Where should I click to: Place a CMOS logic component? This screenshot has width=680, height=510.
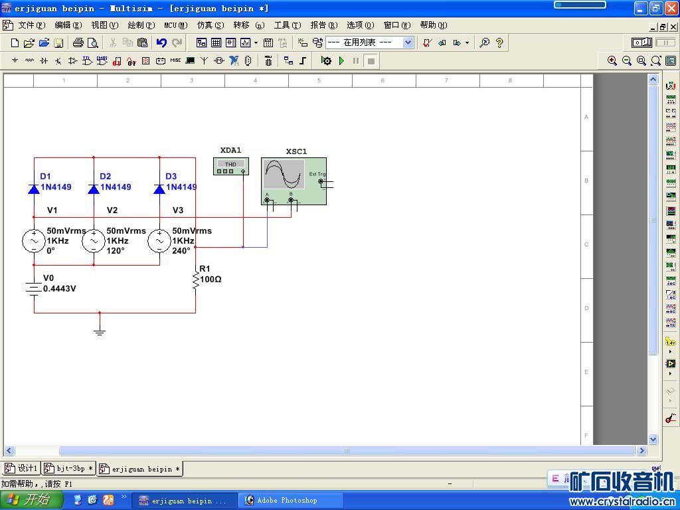(x=102, y=60)
